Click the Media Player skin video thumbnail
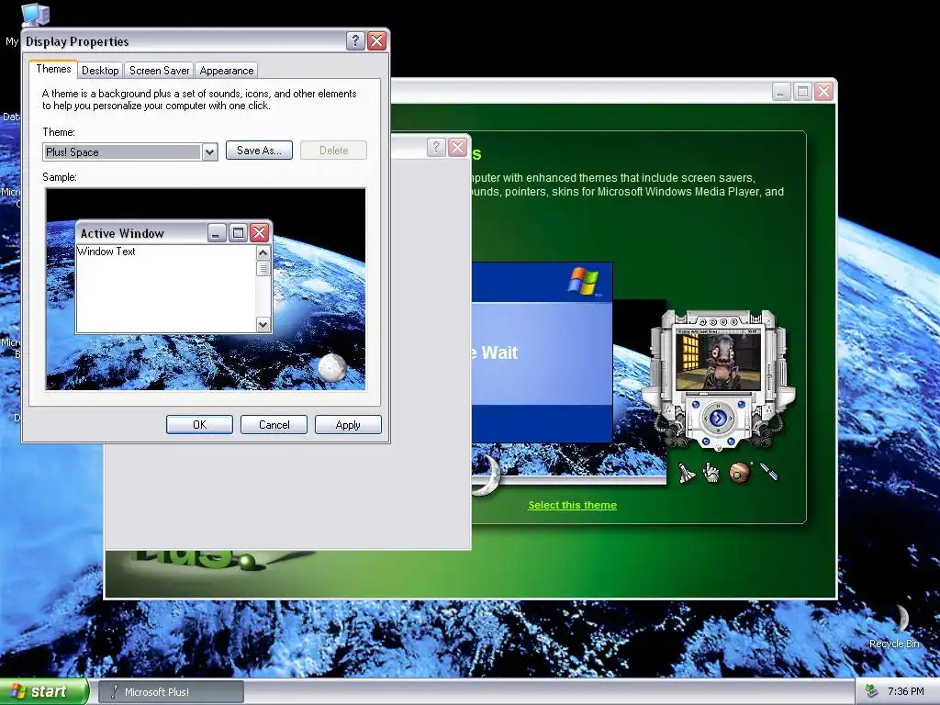 pos(718,362)
